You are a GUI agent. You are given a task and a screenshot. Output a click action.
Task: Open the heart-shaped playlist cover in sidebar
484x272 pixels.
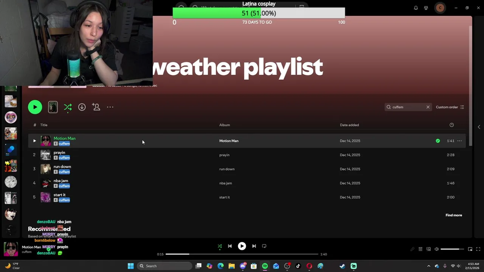point(11,117)
